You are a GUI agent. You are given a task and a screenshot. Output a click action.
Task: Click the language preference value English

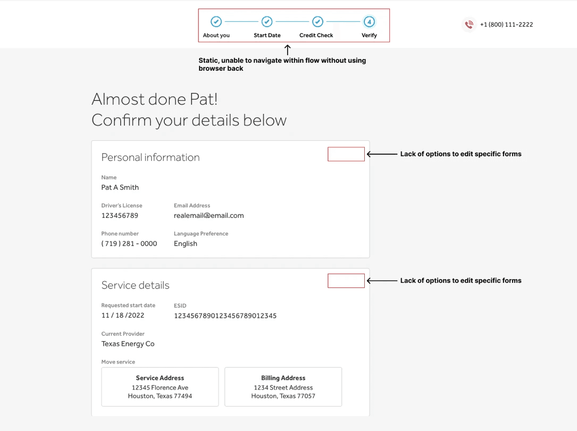(186, 244)
